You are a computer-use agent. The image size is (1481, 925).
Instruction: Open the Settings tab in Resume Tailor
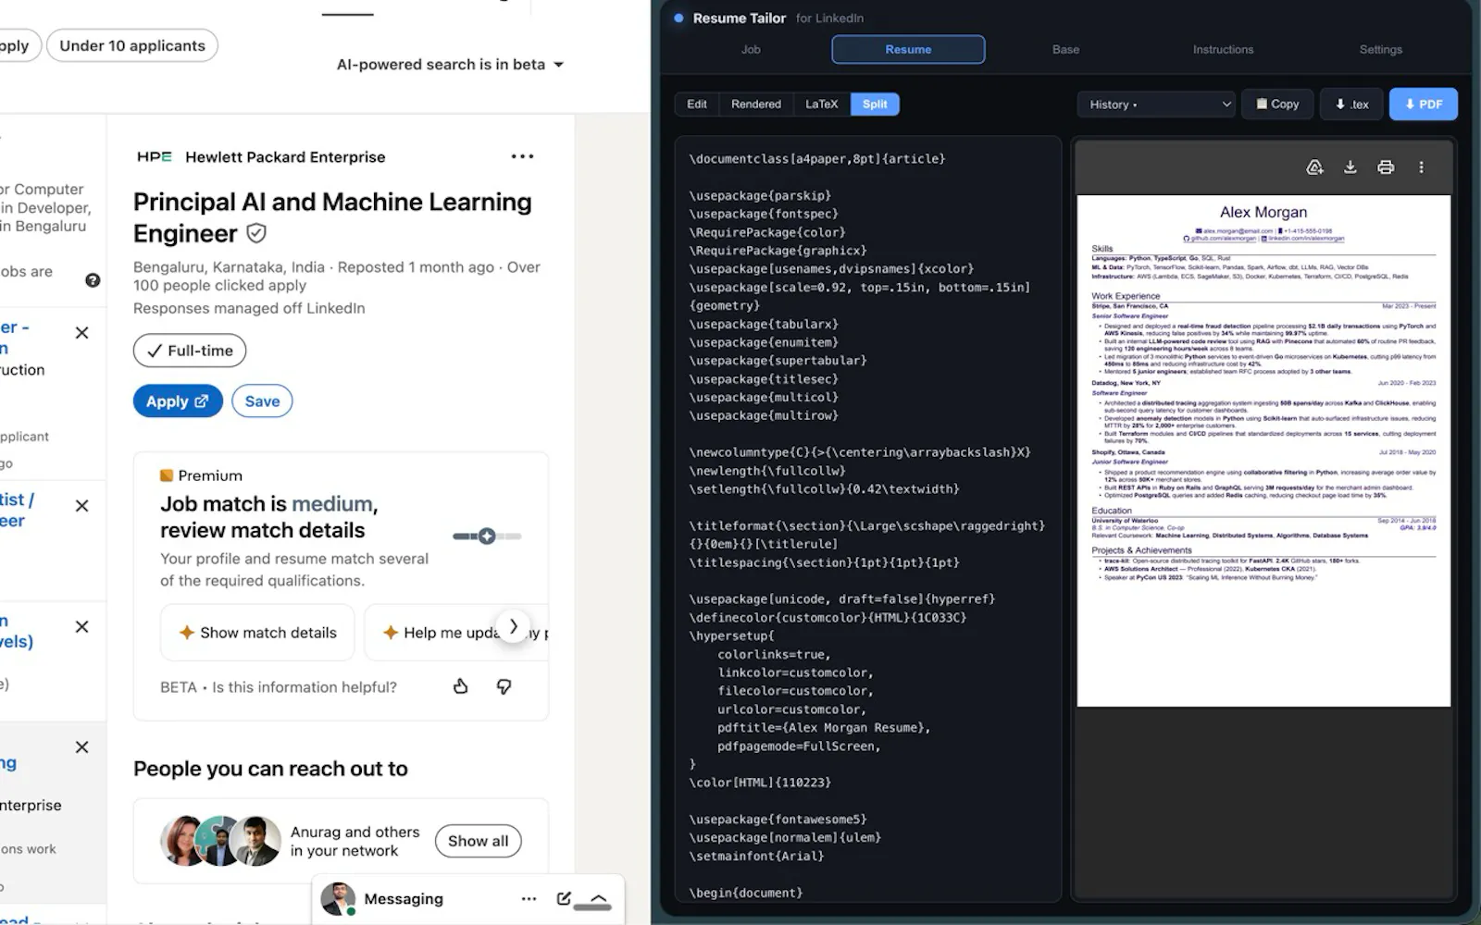(1380, 49)
